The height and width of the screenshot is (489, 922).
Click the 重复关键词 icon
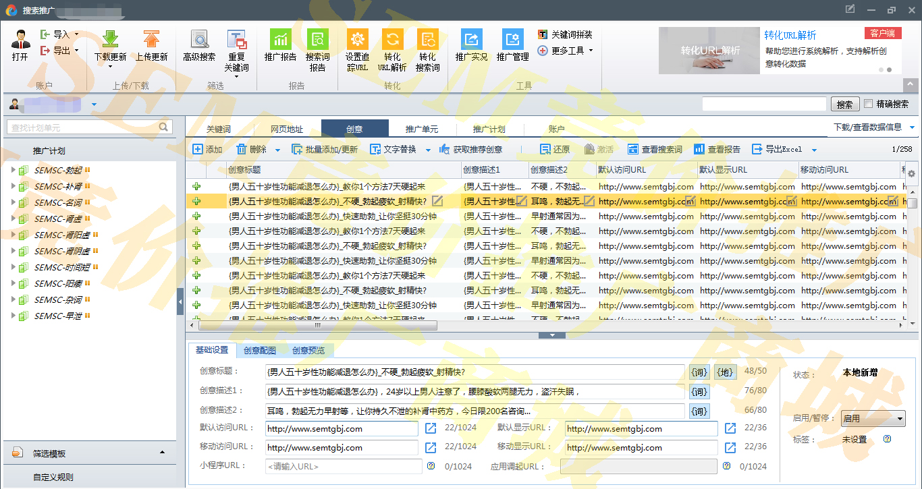click(236, 39)
